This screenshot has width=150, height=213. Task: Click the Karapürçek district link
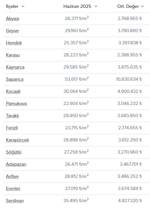17,140
